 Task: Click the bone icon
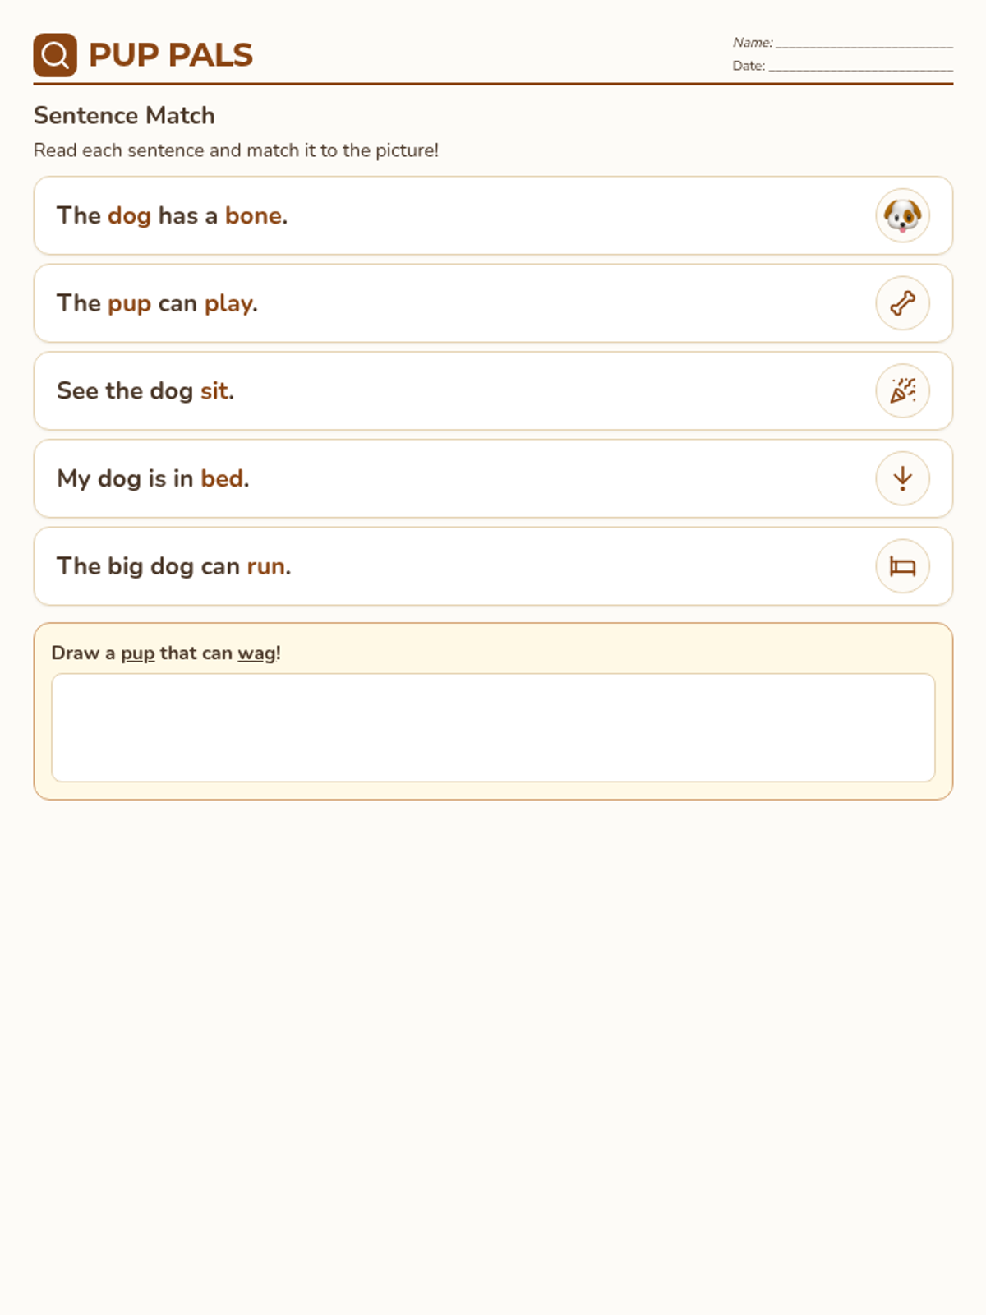902,303
